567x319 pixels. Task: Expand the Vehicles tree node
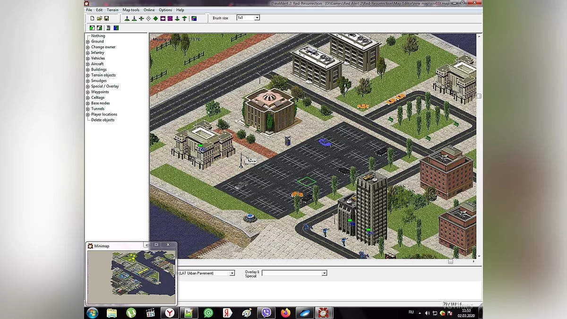88,59
